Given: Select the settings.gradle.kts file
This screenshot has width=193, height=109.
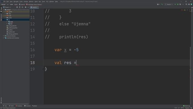Looking at the screenshot, I should pyautogui.click(x=12, y=34).
